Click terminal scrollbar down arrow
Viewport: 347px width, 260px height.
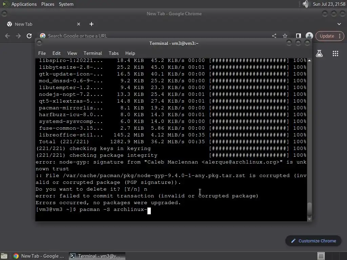click(309, 219)
